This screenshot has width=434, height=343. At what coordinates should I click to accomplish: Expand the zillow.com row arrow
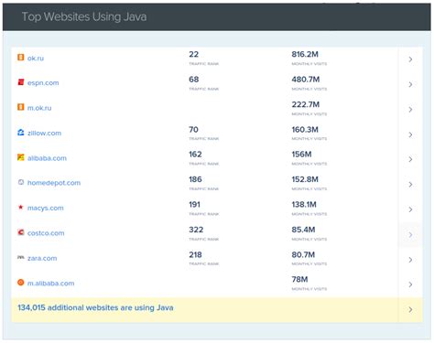coord(410,134)
